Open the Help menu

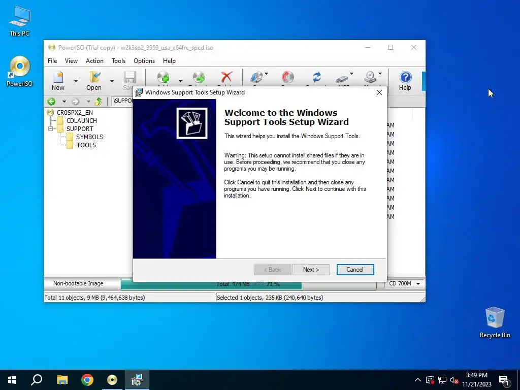169,61
